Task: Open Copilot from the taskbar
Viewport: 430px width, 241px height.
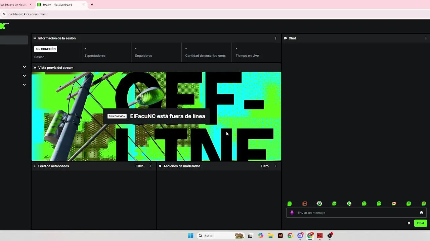Action: click(x=261, y=236)
